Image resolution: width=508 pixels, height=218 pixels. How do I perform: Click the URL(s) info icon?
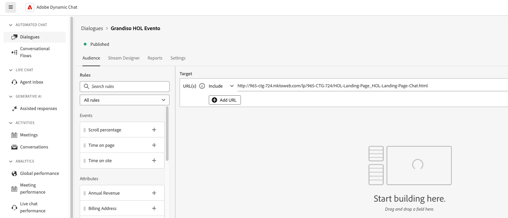click(202, 86)
